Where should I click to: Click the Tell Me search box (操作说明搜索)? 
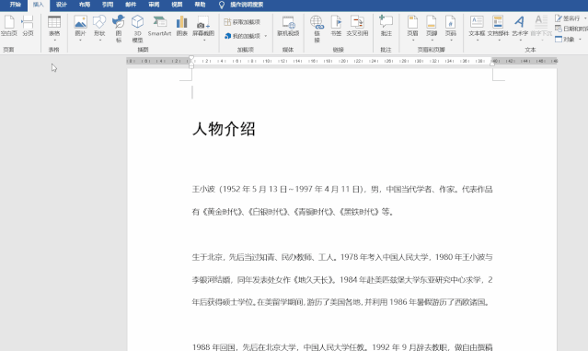(x=247, y=5)
